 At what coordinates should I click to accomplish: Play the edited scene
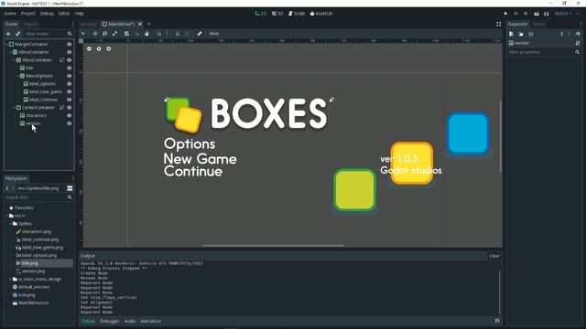click(537, 14)
